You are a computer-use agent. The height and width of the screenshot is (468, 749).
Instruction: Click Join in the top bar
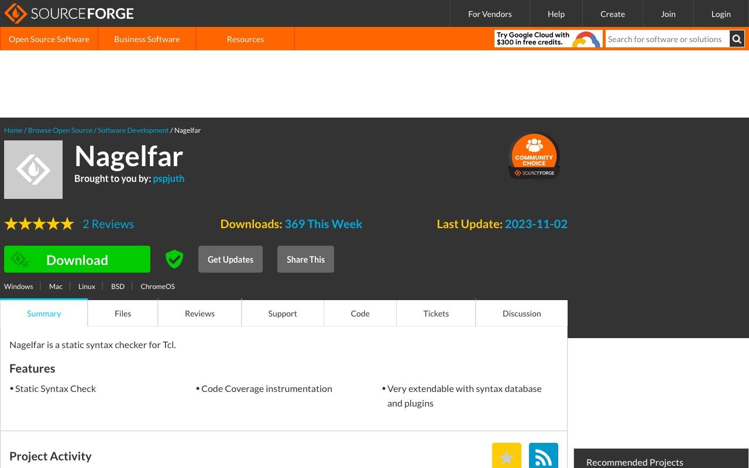point(668,13)
